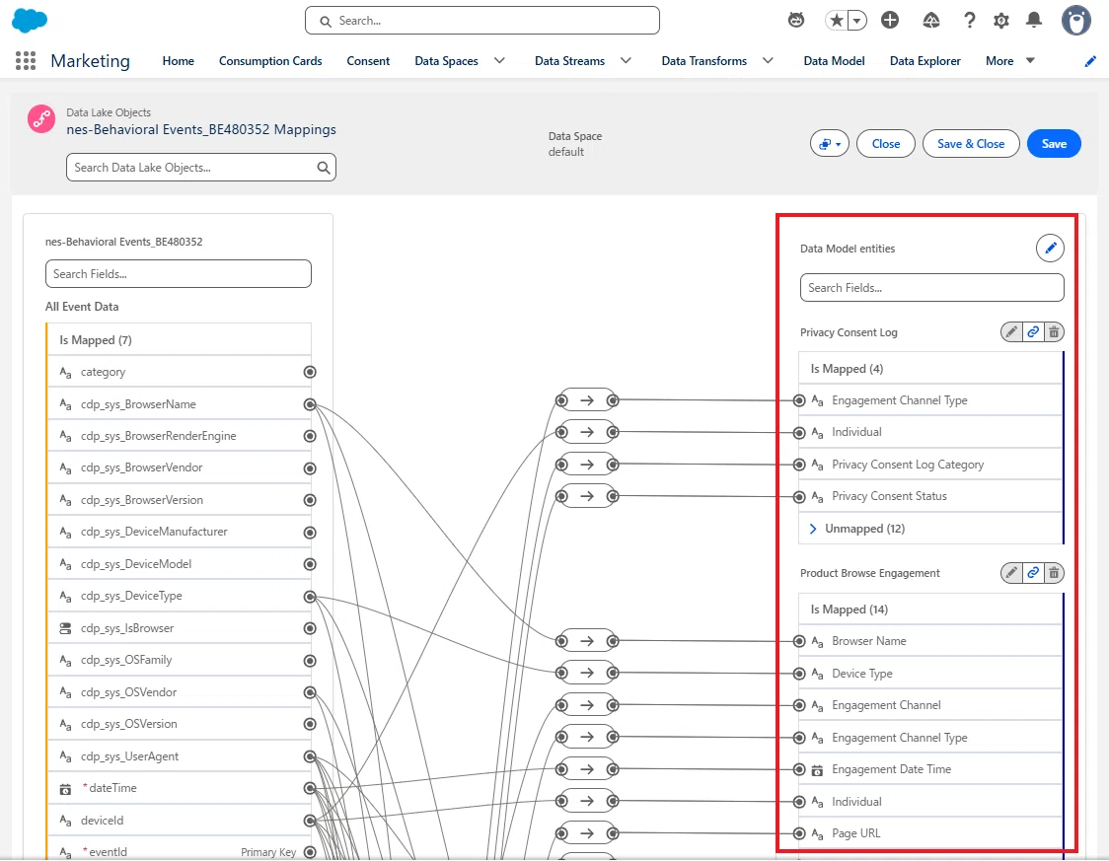Click Search Fields under nes-Behavioral Events_BE480352
Viewport: 1109px width, 861px height.
pyautogui.click(x=179, y=274)
